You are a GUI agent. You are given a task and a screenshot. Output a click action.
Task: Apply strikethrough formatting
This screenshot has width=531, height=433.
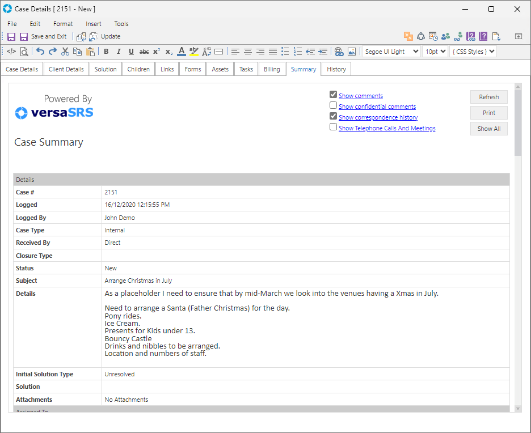144,52
